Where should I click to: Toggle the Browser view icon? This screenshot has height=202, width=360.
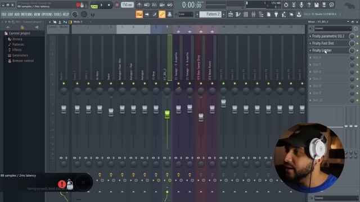coord(261,15)
